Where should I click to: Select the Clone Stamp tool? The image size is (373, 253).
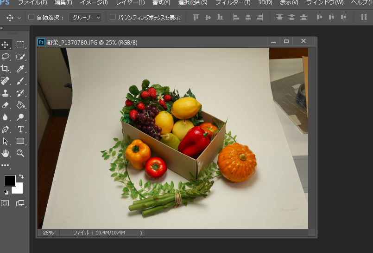(x=5, y=93)
